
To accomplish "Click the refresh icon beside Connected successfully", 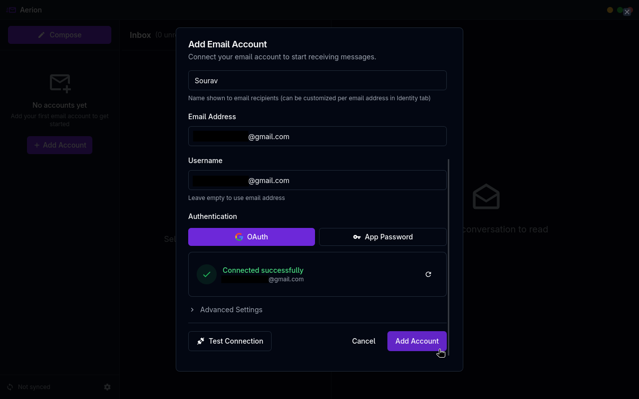I will 428,274.
